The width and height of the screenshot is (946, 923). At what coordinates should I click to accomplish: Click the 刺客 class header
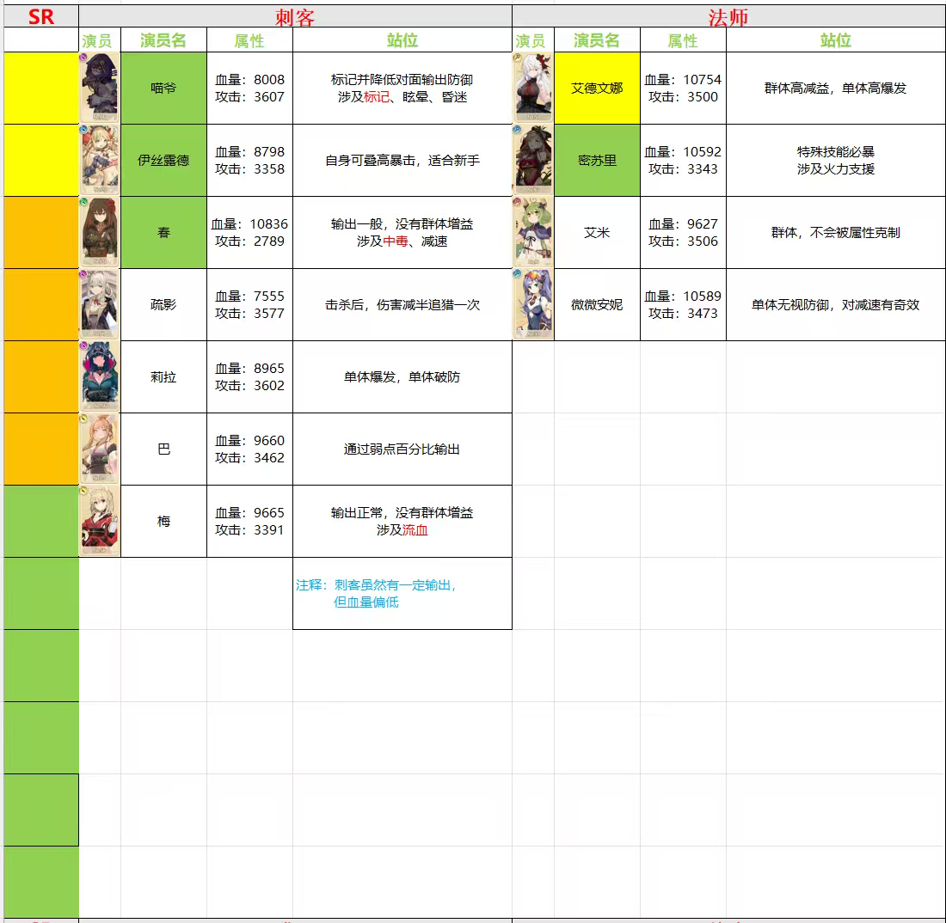pyautogui.click(x=295, y=16)
